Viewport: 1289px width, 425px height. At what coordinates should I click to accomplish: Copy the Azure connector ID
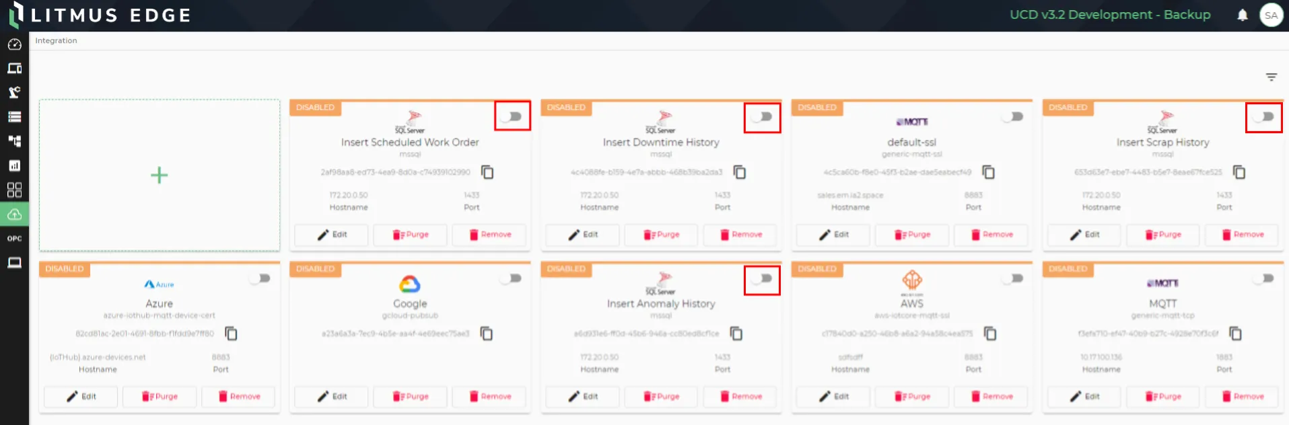(231, 334)
